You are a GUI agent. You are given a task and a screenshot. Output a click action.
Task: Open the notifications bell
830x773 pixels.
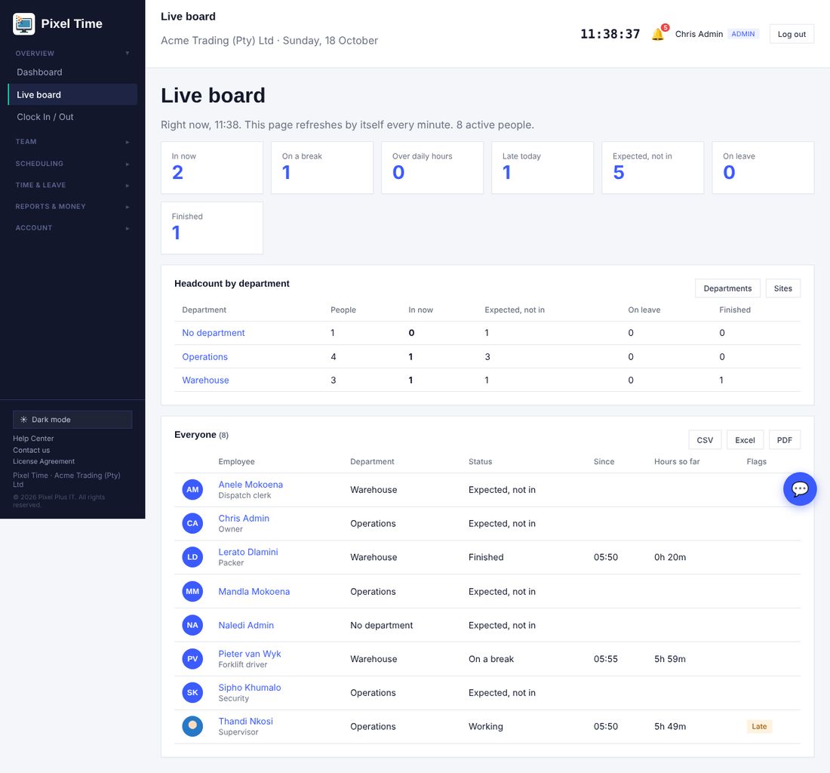658,34
